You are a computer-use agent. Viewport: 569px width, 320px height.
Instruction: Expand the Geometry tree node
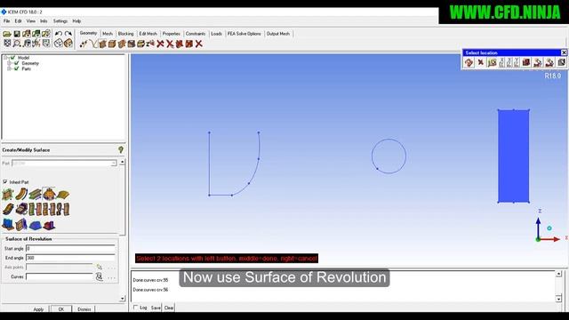9,63
